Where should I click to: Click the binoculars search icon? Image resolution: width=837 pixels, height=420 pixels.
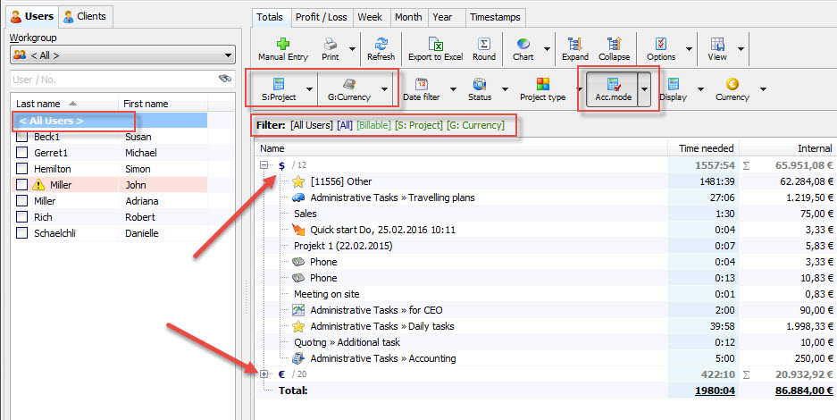(x=225, y=79)
